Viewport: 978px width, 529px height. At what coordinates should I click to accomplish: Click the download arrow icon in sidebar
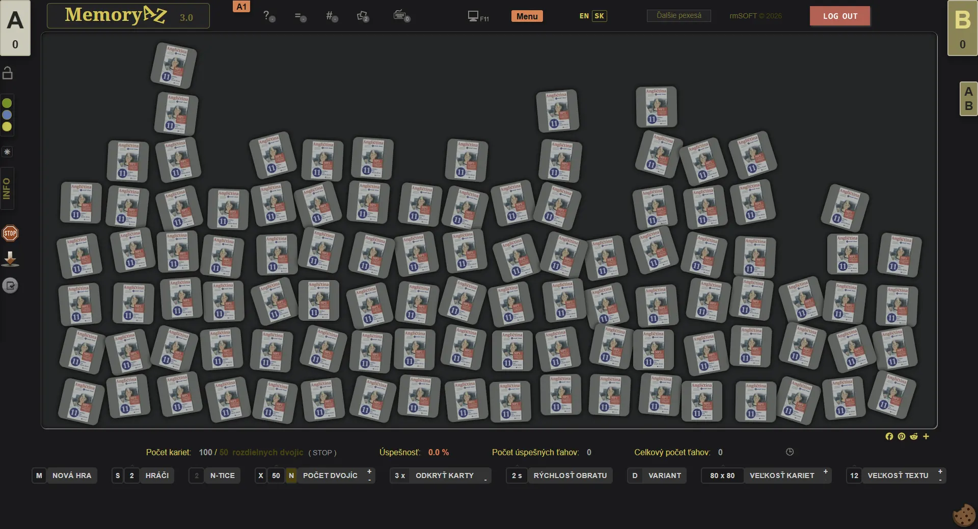click(x=10, y=259)
